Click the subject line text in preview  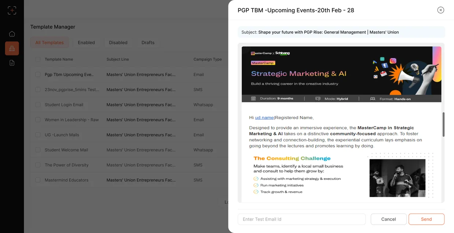click(328, 32)
